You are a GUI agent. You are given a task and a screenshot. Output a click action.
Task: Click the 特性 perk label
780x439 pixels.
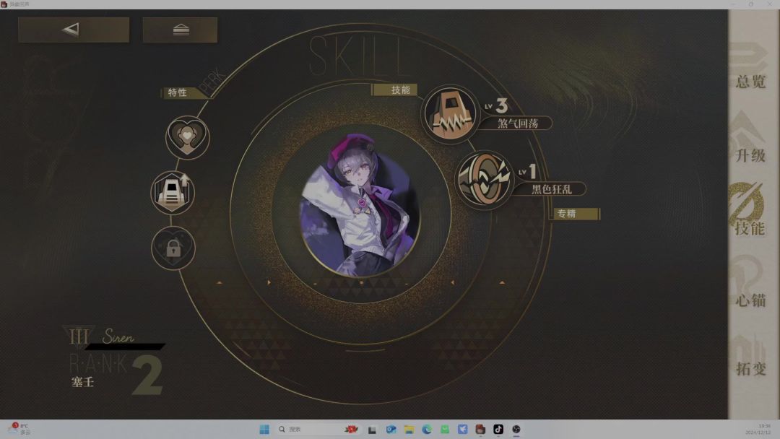pyautogui.click(x=178, y=92)
